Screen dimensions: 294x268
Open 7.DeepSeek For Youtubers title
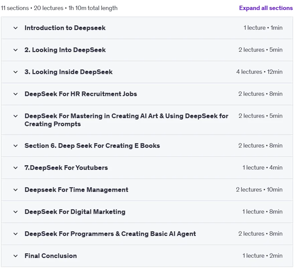coord(66,168)
